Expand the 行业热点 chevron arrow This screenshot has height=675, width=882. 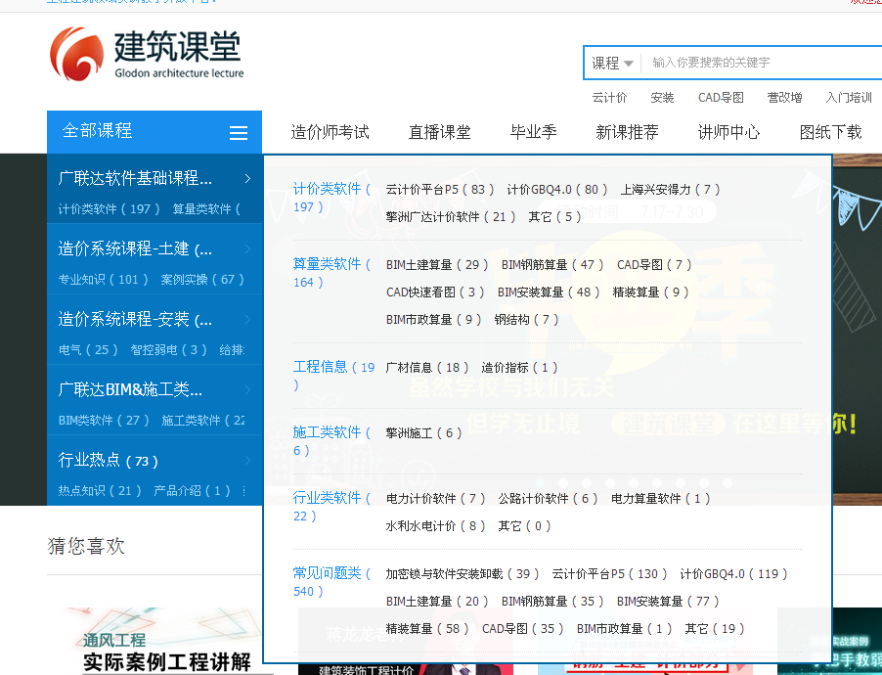[247, 460]
